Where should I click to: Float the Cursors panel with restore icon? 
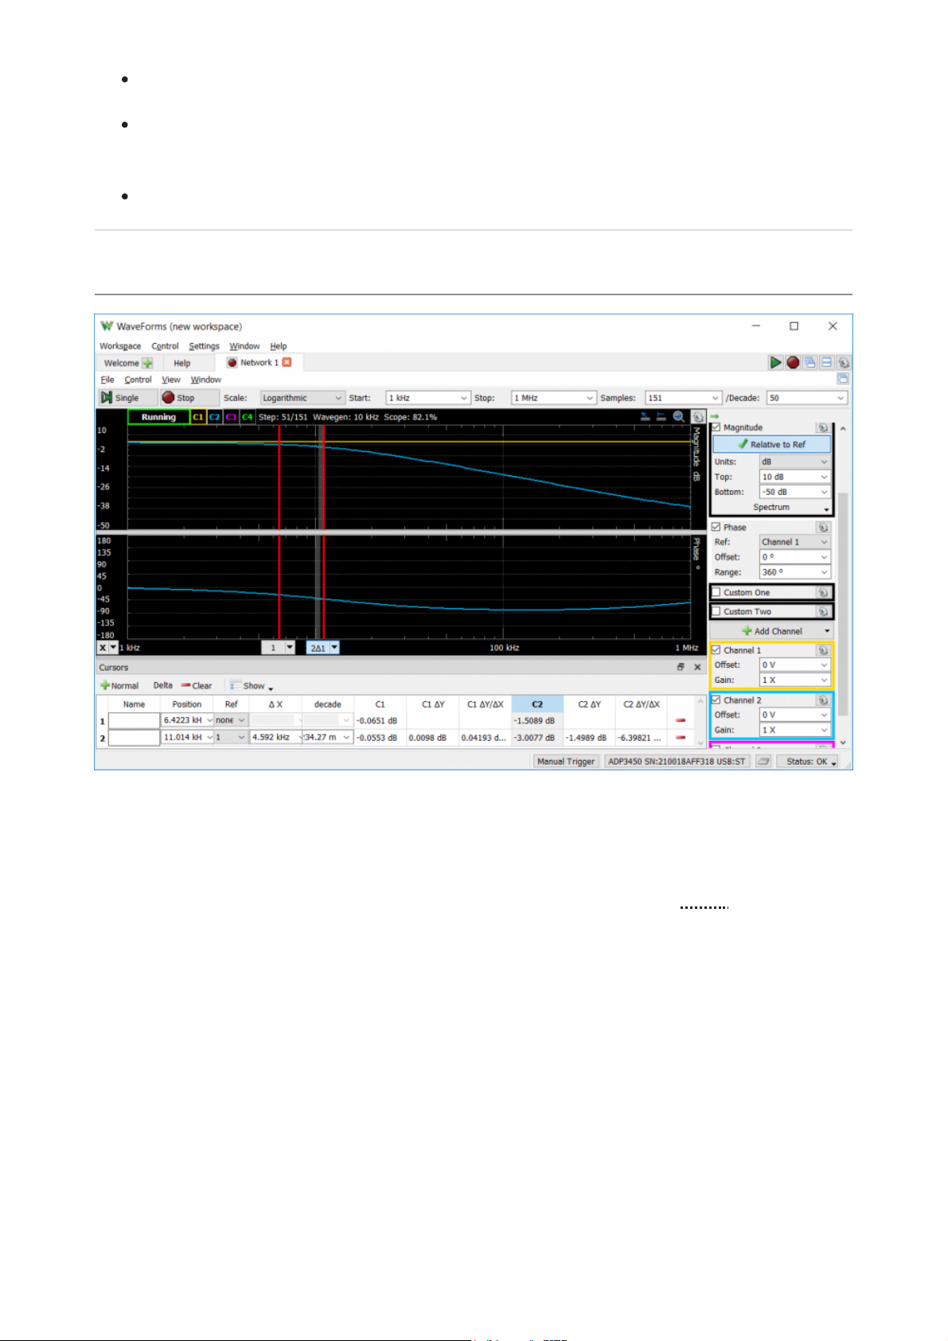click(x=681, y=667)
